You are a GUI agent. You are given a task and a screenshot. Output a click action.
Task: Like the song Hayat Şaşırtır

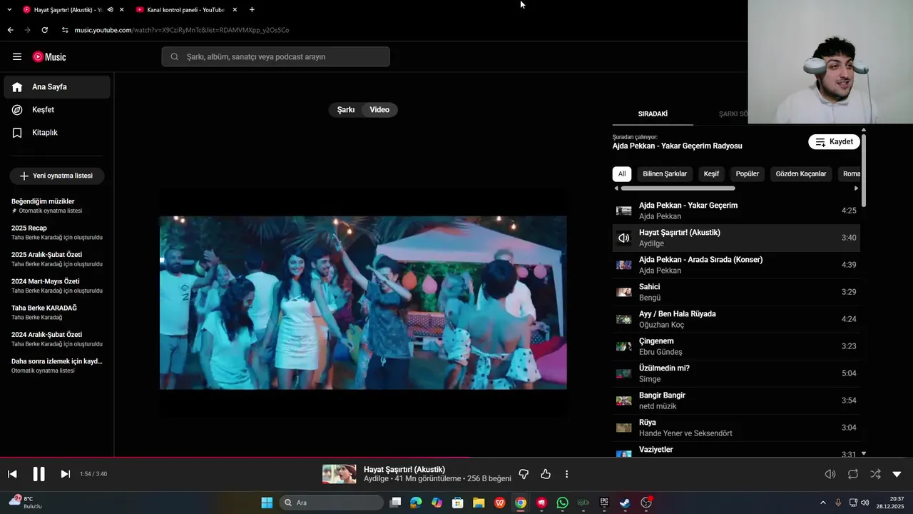(546, 474)
